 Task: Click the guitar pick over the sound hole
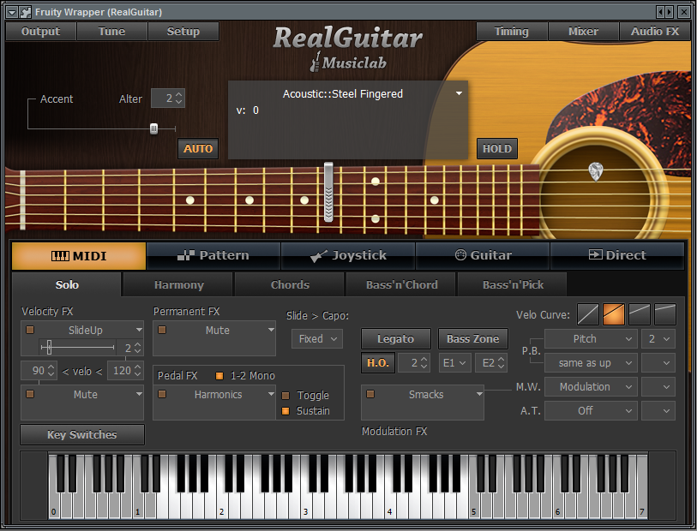point(595,172)
